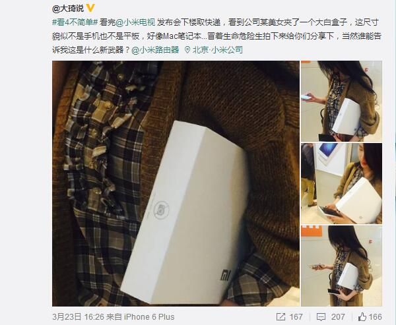
Task: Open the #看4不简单# hashtag topic
Action: pos(75,22)
